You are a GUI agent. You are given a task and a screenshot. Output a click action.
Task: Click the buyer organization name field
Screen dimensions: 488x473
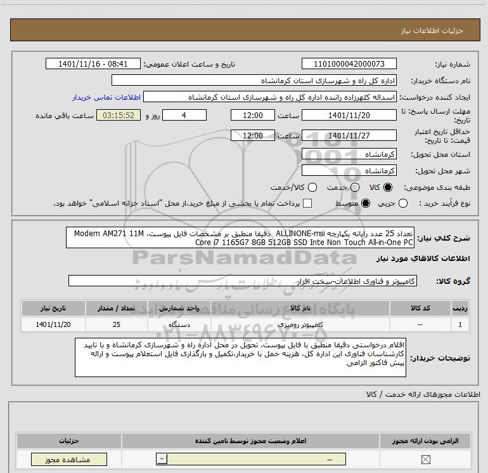(254, 80)
